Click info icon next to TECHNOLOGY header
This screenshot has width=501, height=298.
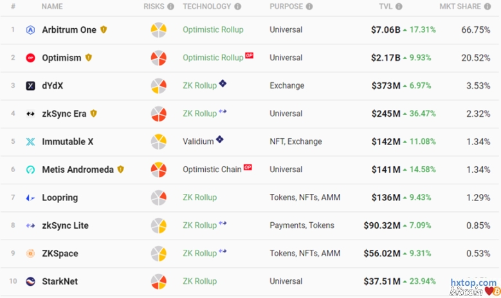[238, 7]
